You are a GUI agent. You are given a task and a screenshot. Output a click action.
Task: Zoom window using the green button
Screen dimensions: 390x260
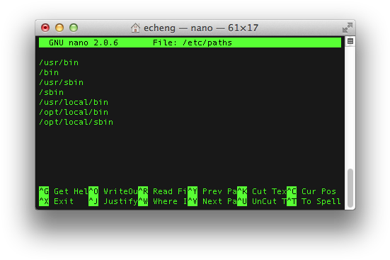pos(74,28)
